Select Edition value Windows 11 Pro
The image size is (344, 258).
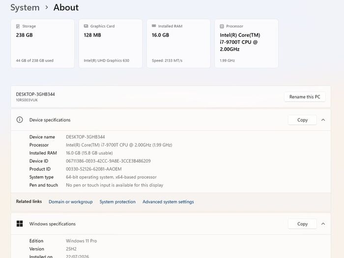pos(82,241)
